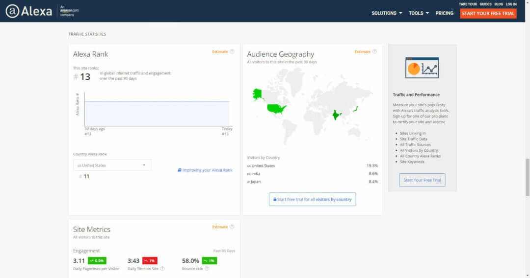This screenshot has width=530, height=278.
Task: Click the green 1% bounce rate badge
Action: (209, 261)
